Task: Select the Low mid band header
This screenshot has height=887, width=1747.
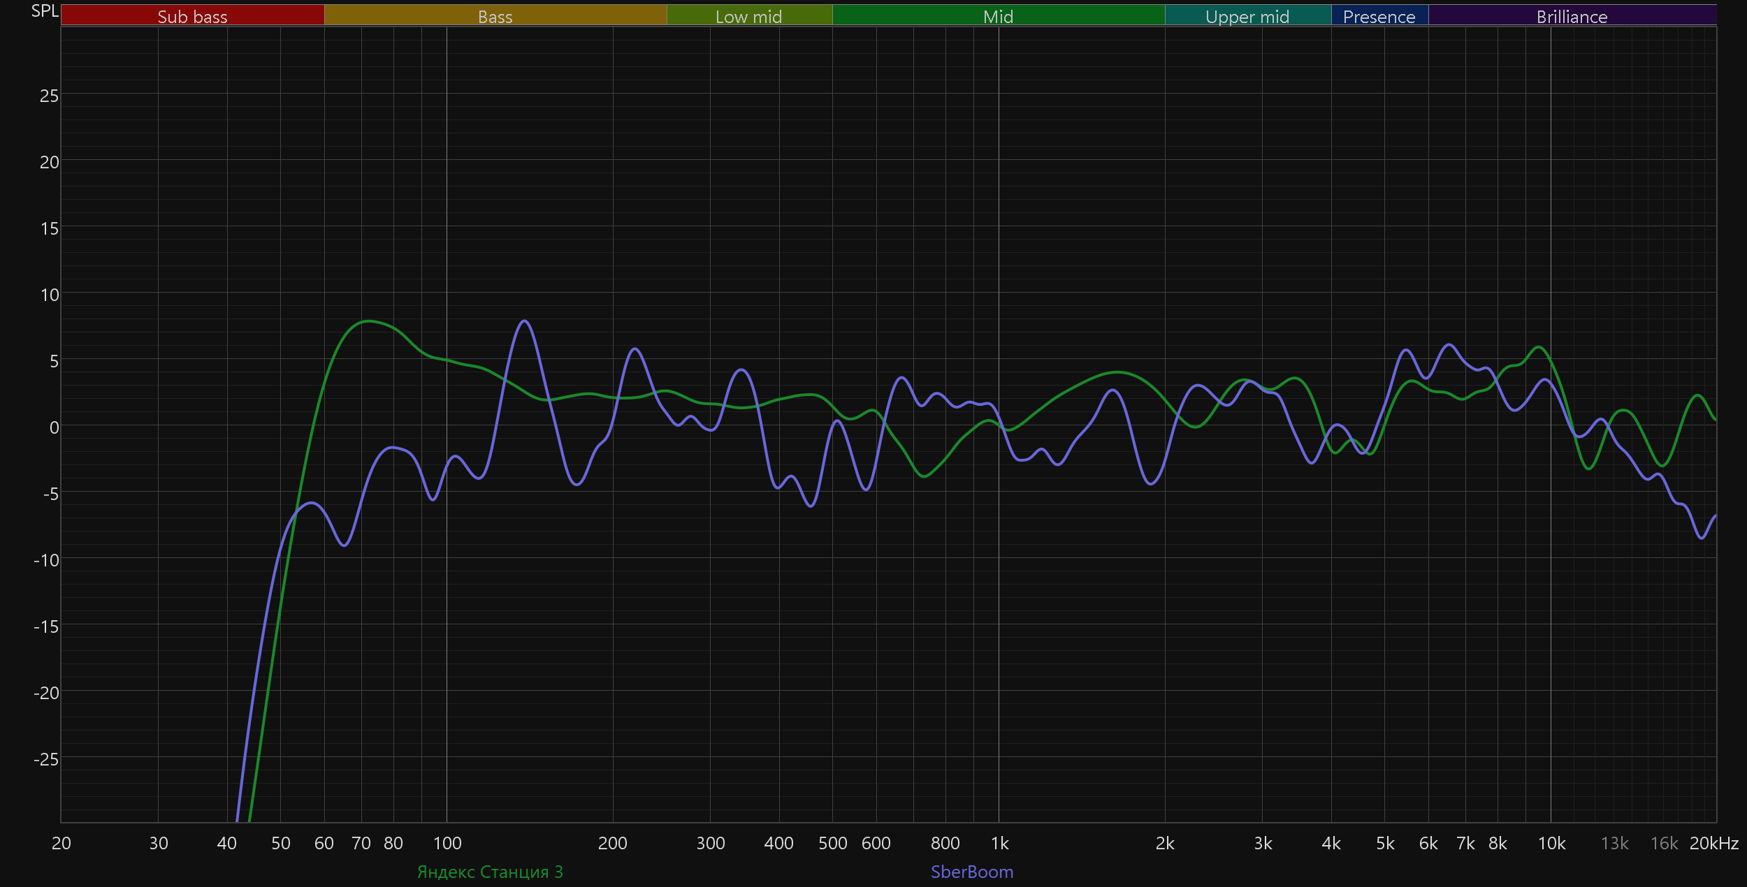Action: (x=748, y=16)
